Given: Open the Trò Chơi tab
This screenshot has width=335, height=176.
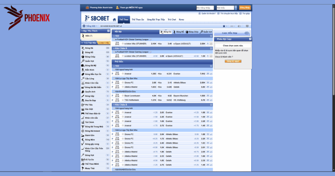Looking at the screenshot, I should point(172,19).
